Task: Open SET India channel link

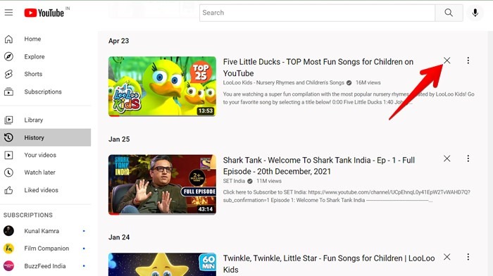Action: (x=234, y=181)
